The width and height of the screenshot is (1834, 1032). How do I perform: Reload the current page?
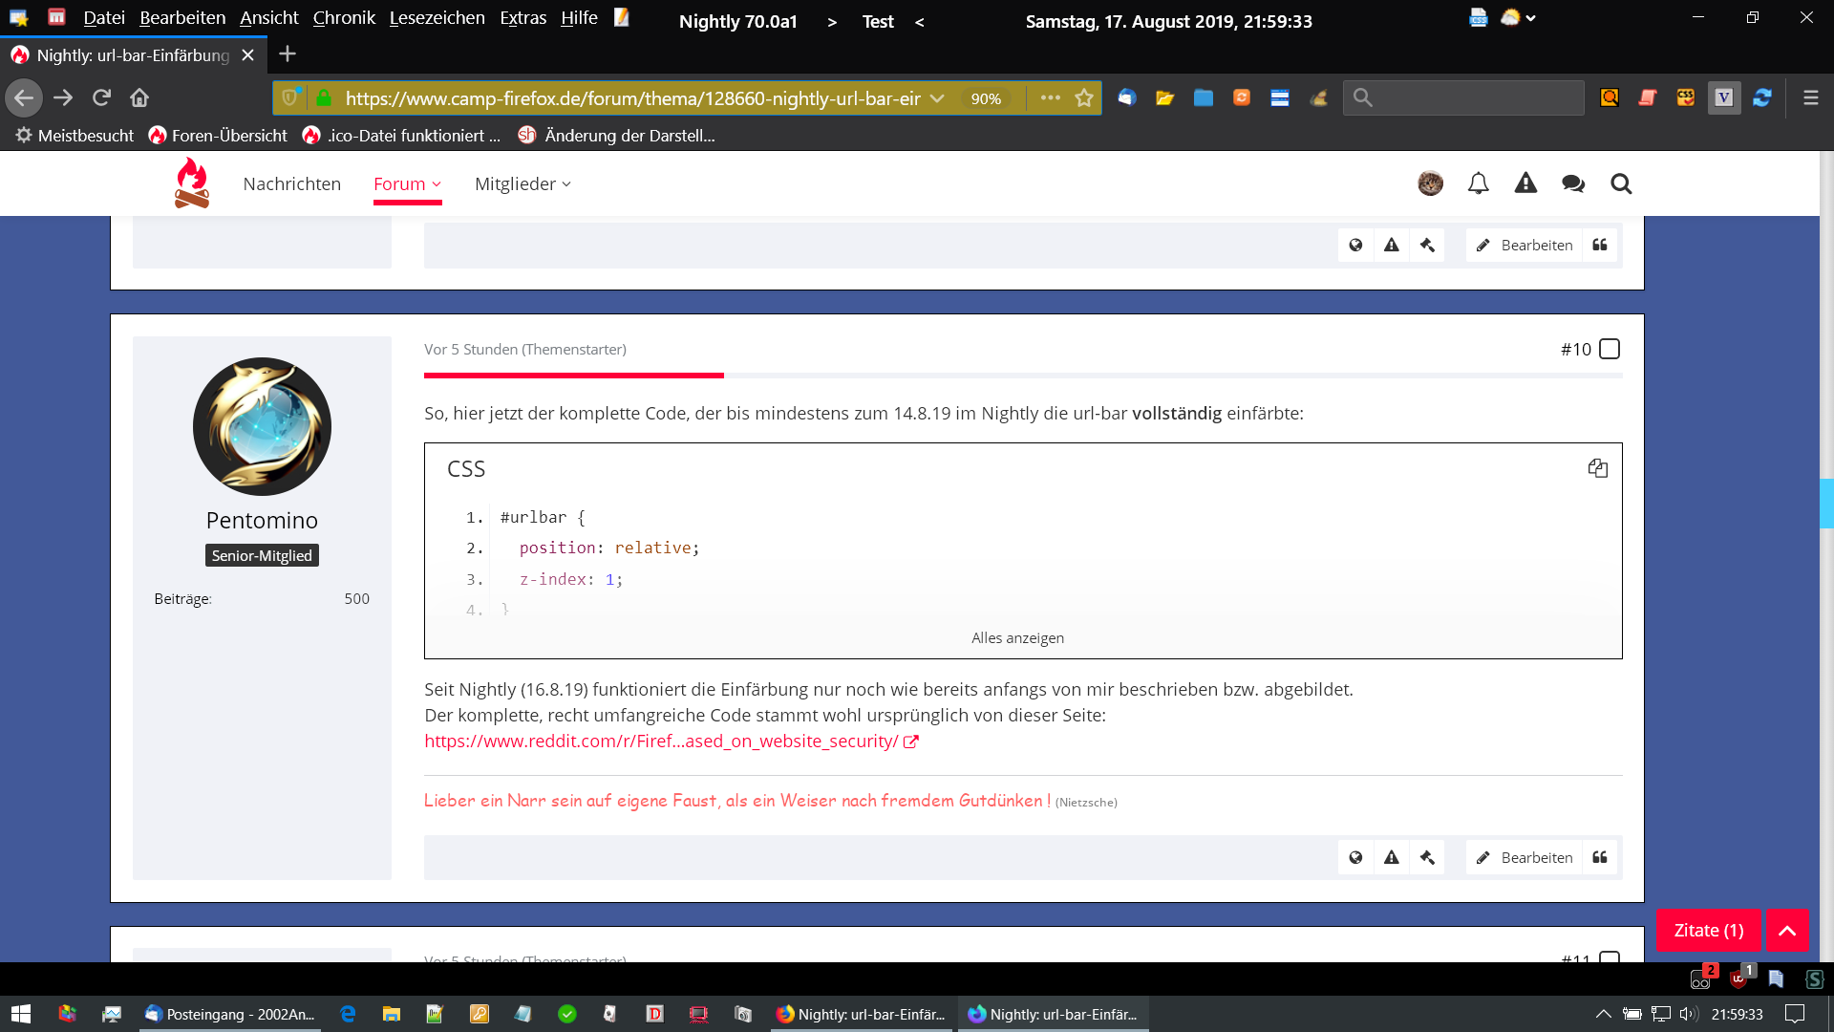point(101,97)
